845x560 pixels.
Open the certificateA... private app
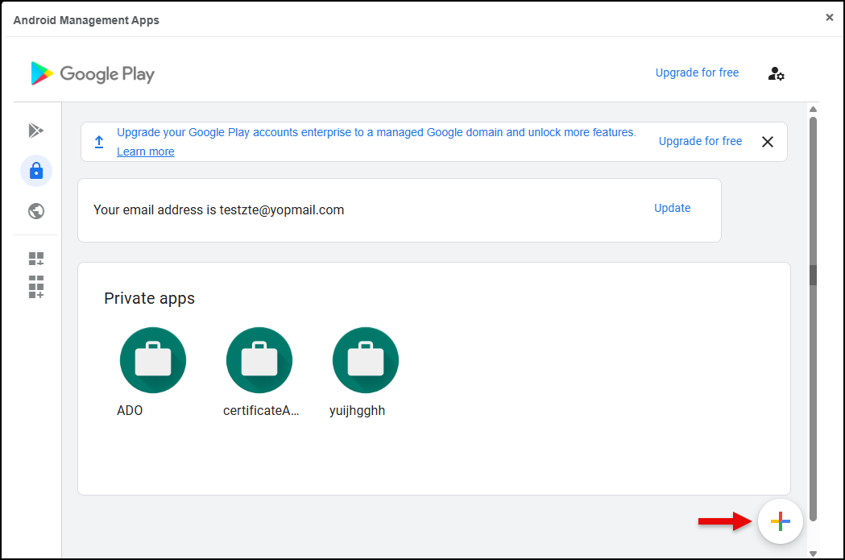tap(259, 360)
